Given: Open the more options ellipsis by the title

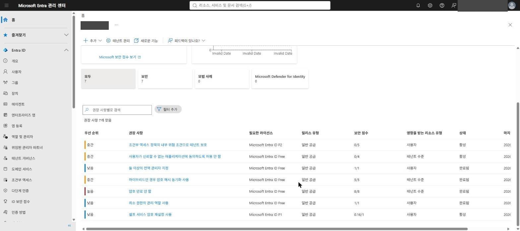Looking at the screenshot, I should [x=116, y=25].
